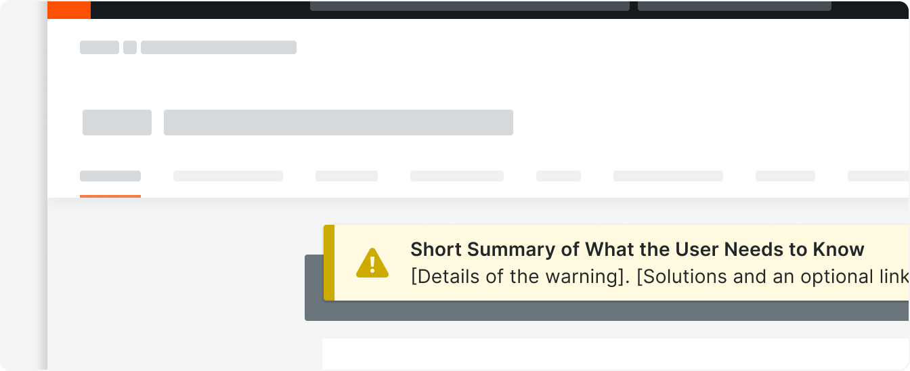Click "Short Summary of What the User Needs to Know"
This screenshot has width=910, height=371.
637,249
